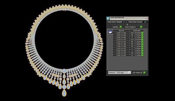
Task: Select the 6.00 X 6.00 size cell
Action: click(x=121, y=51)
